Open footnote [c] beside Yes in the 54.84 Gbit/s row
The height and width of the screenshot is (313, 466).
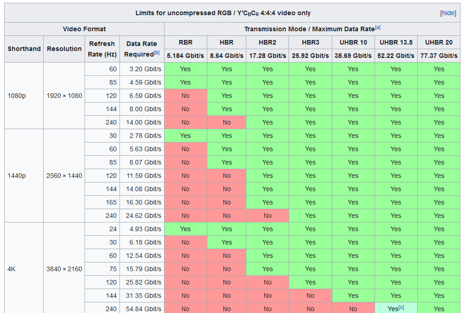tap(401, 307)
